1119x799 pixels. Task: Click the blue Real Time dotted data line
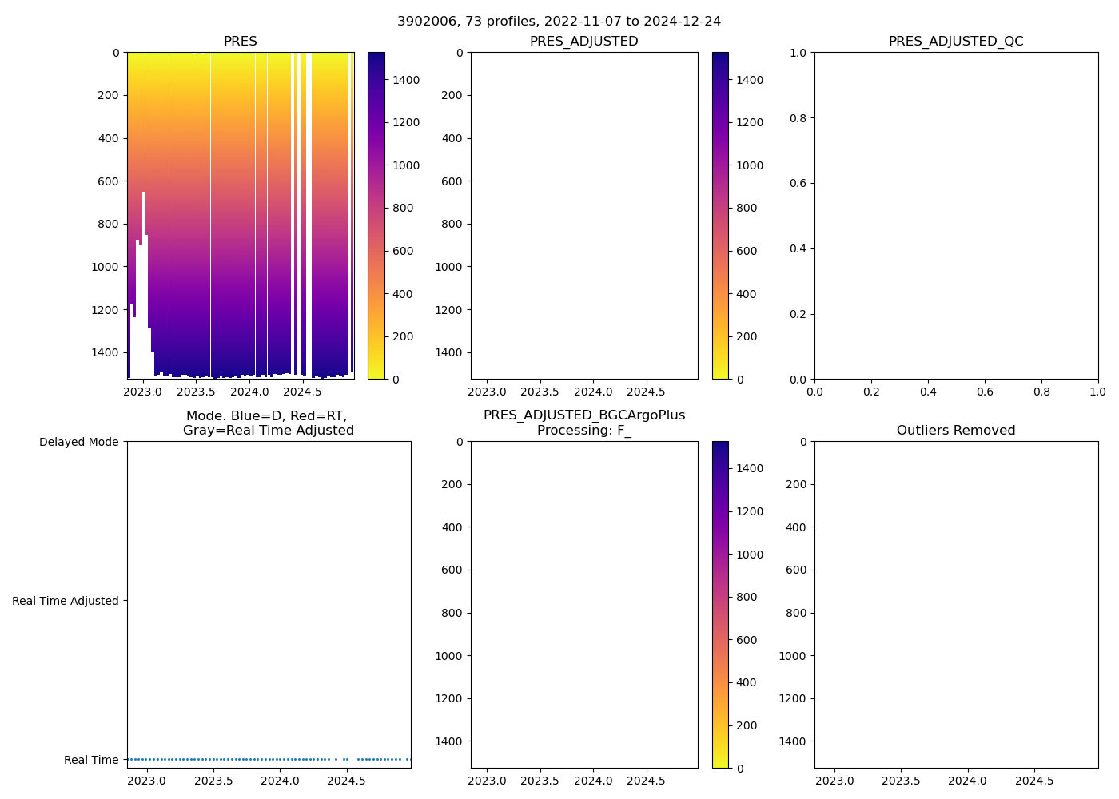pos(240,759)
